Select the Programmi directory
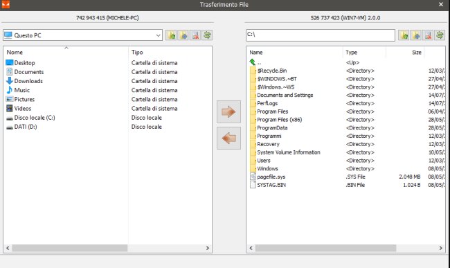Viewport: 450px width, 268px height. (269, 136)
